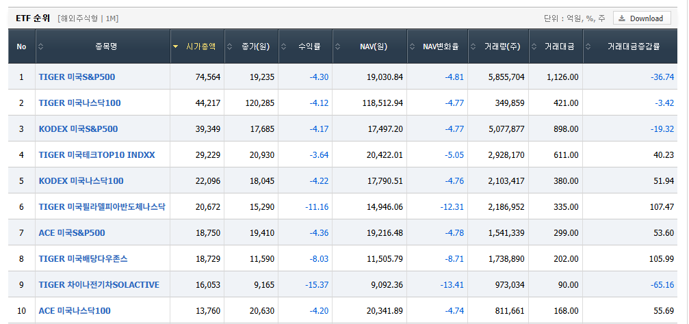Sort by 종가(원) column arrows
Viewport: 689px width, 324px height.
tap(229, 46)
